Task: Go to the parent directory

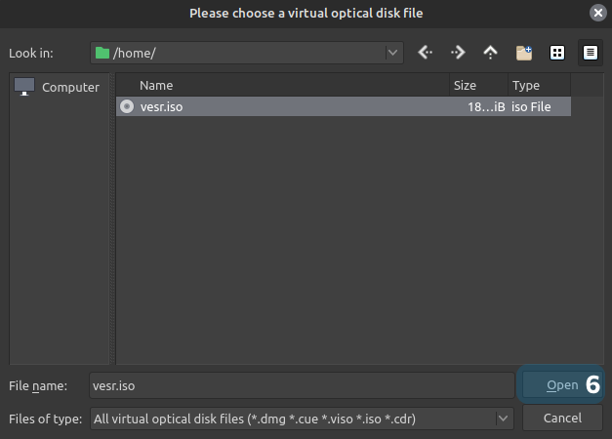Action: [490, 53]
